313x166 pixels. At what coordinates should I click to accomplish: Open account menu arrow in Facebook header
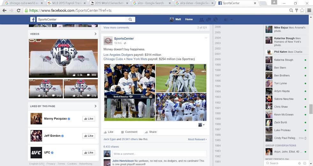pyautogui.click(x=232, y=19)
